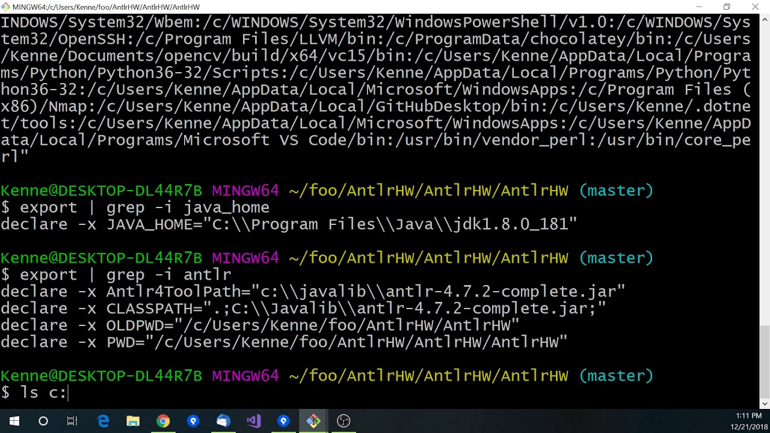Click the JAVA_HOME declare output line

289,224
